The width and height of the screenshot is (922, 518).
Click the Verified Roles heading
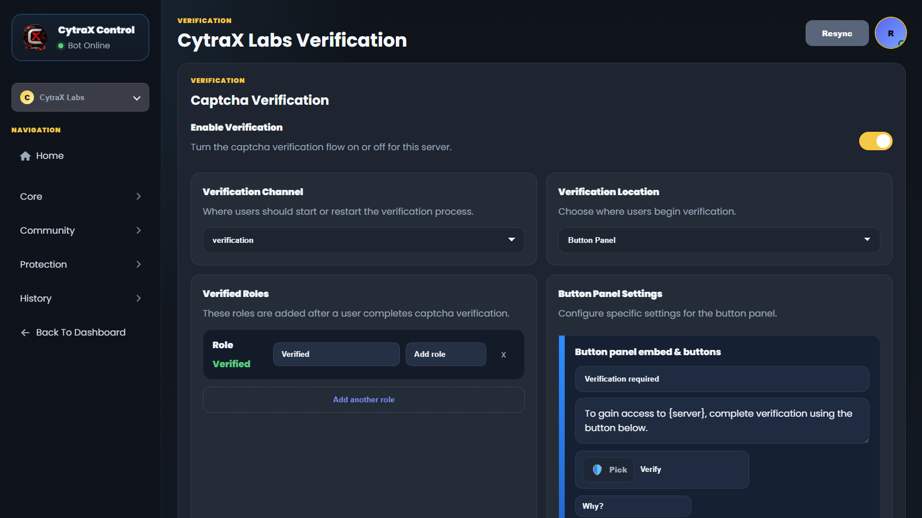[236, 294]
